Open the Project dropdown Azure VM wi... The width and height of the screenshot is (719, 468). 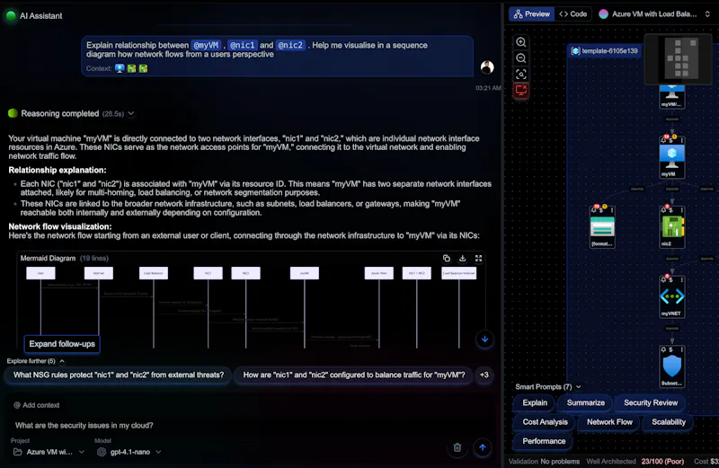point(49,452)
